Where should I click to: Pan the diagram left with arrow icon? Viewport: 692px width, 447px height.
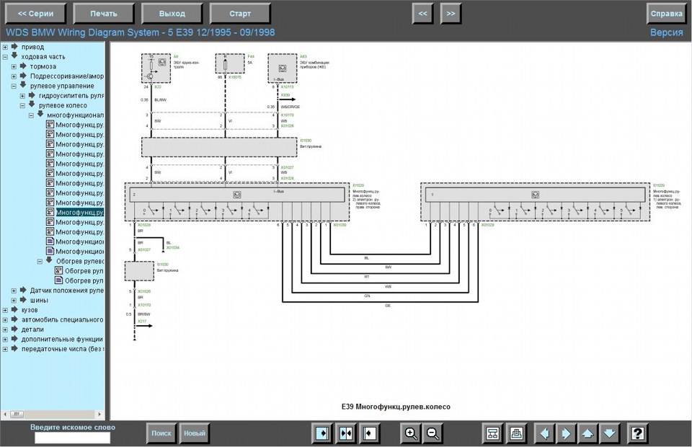[x=544, y=434]
